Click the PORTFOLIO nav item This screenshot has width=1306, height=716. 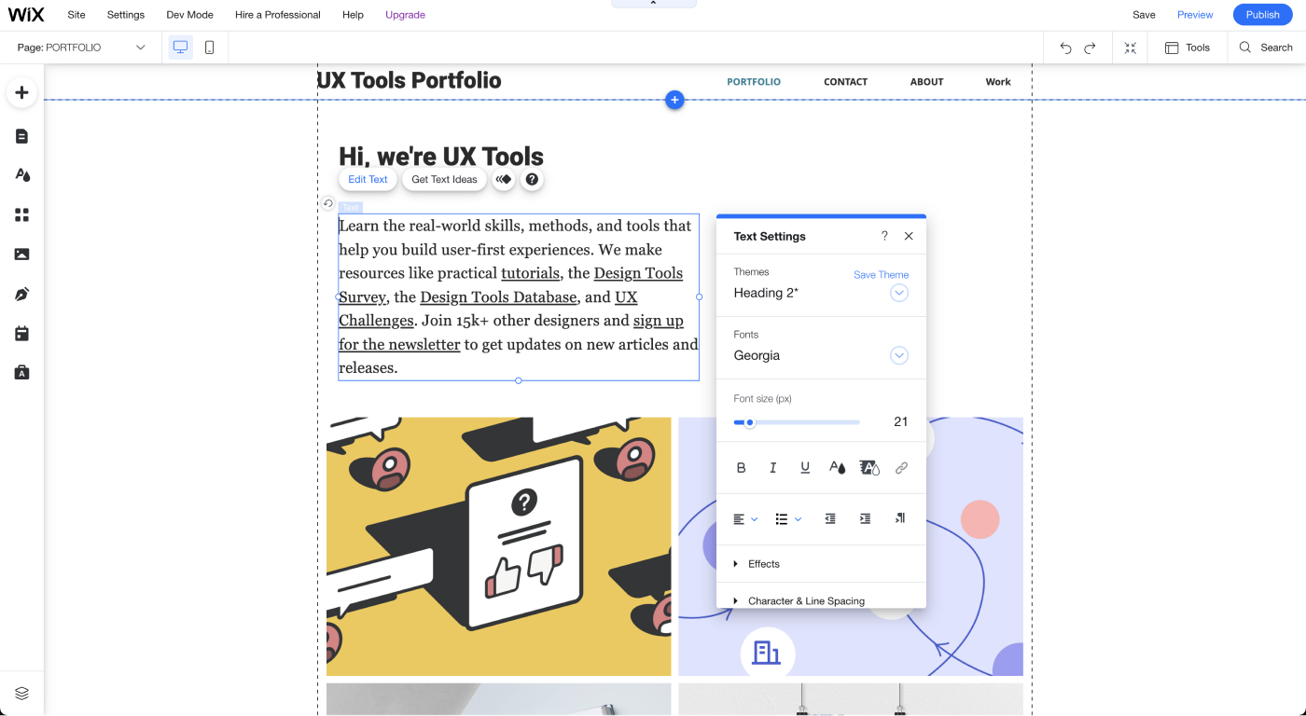pos(754,82)
